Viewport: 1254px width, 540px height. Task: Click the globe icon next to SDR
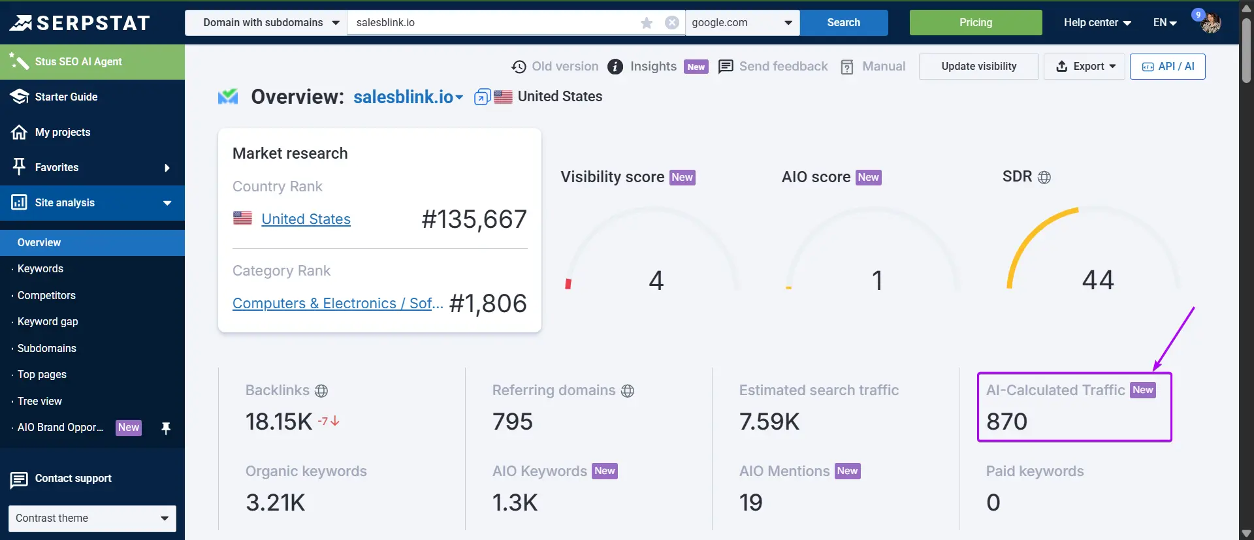point(1044,177)
